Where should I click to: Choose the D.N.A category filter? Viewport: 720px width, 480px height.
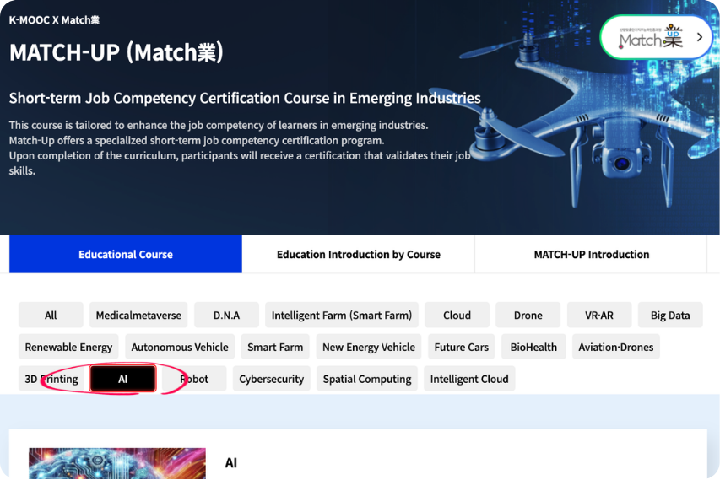(226, 316)
